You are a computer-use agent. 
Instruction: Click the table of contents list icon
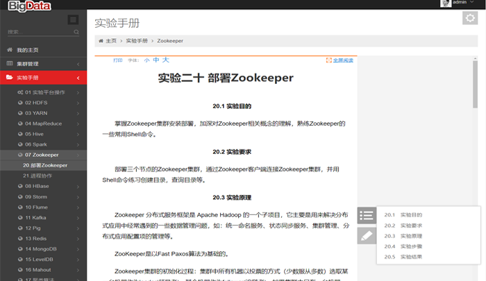[367, 216]
